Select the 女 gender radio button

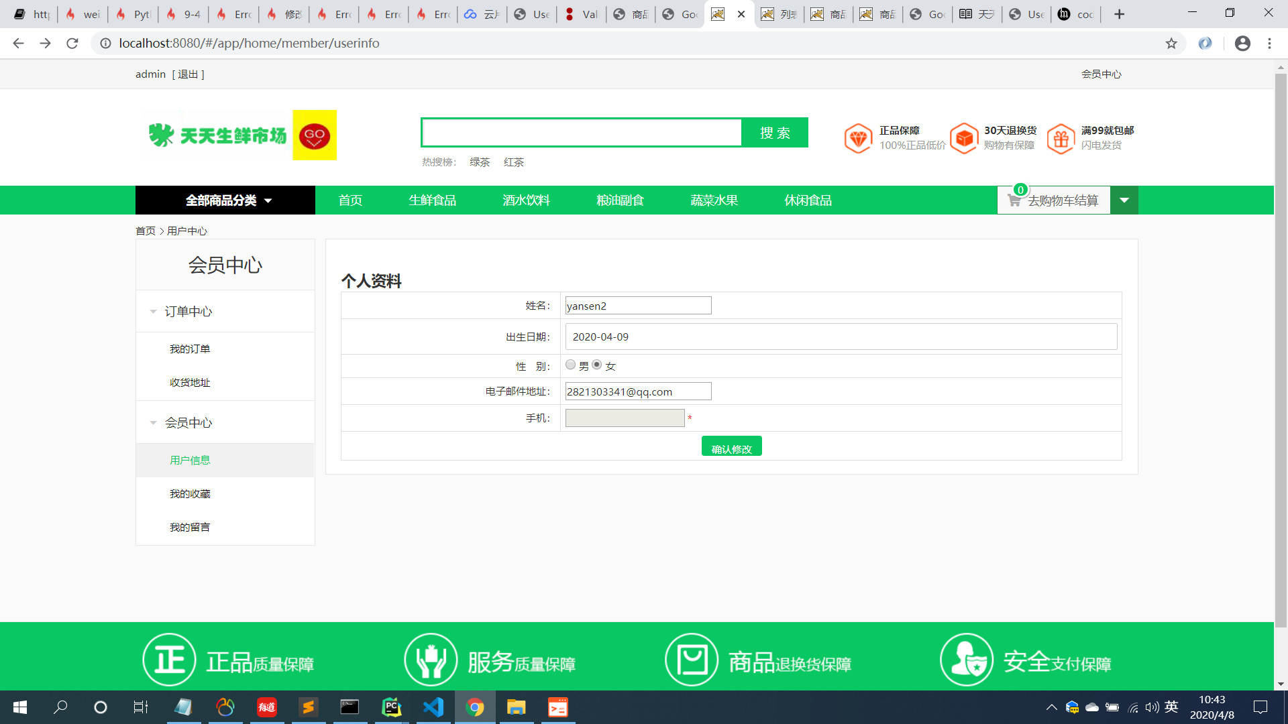point(596,365)
